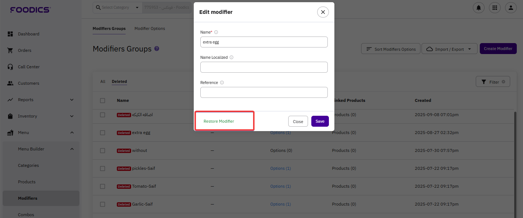Click the Modifiers Groups help icon
Image resolution: width=523 pixels, height=218 pixels.
click(157, 49)
